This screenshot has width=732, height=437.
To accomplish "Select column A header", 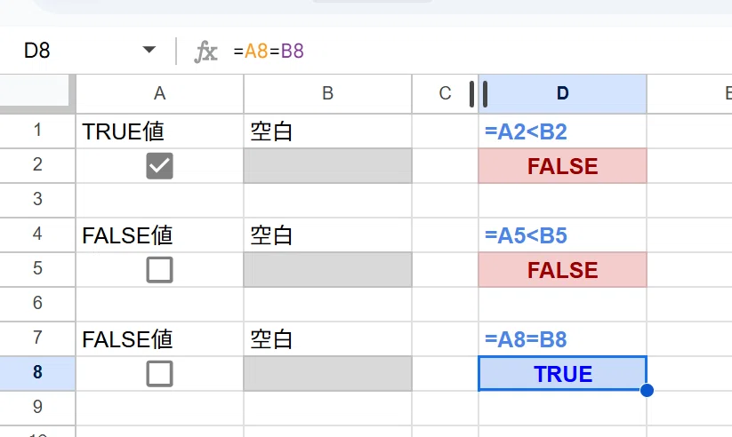I will (x=160, y=93).
